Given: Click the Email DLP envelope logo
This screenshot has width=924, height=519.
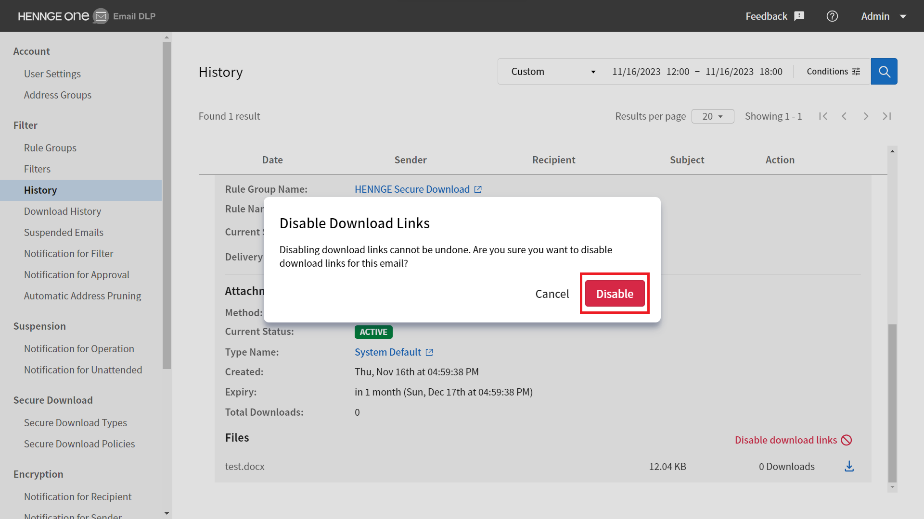Looking at the screenshot, I should click(x=101, y=16).
